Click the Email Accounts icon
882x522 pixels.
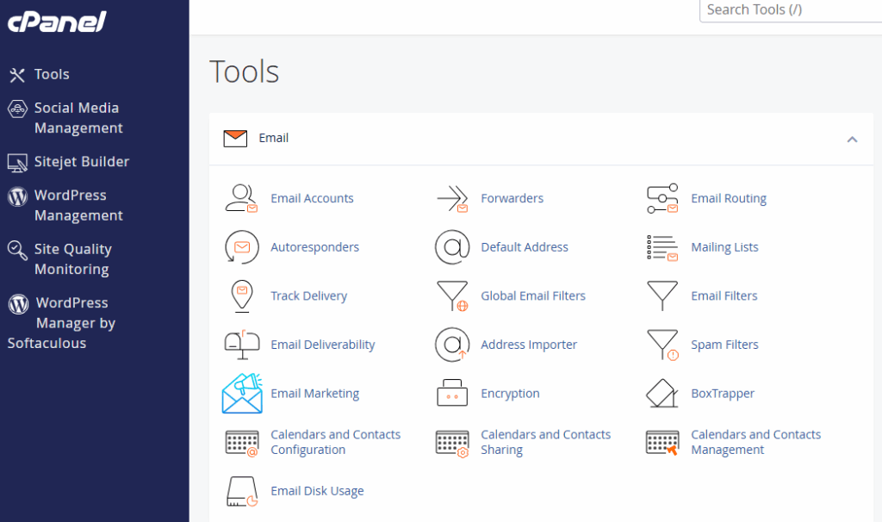coord(241,199)
